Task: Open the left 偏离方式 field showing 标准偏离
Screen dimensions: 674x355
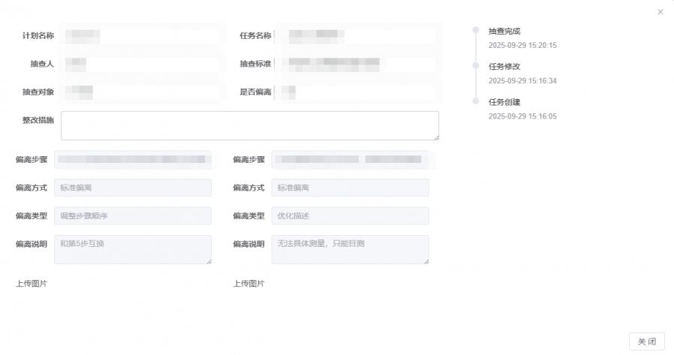Action: [133, 188]
